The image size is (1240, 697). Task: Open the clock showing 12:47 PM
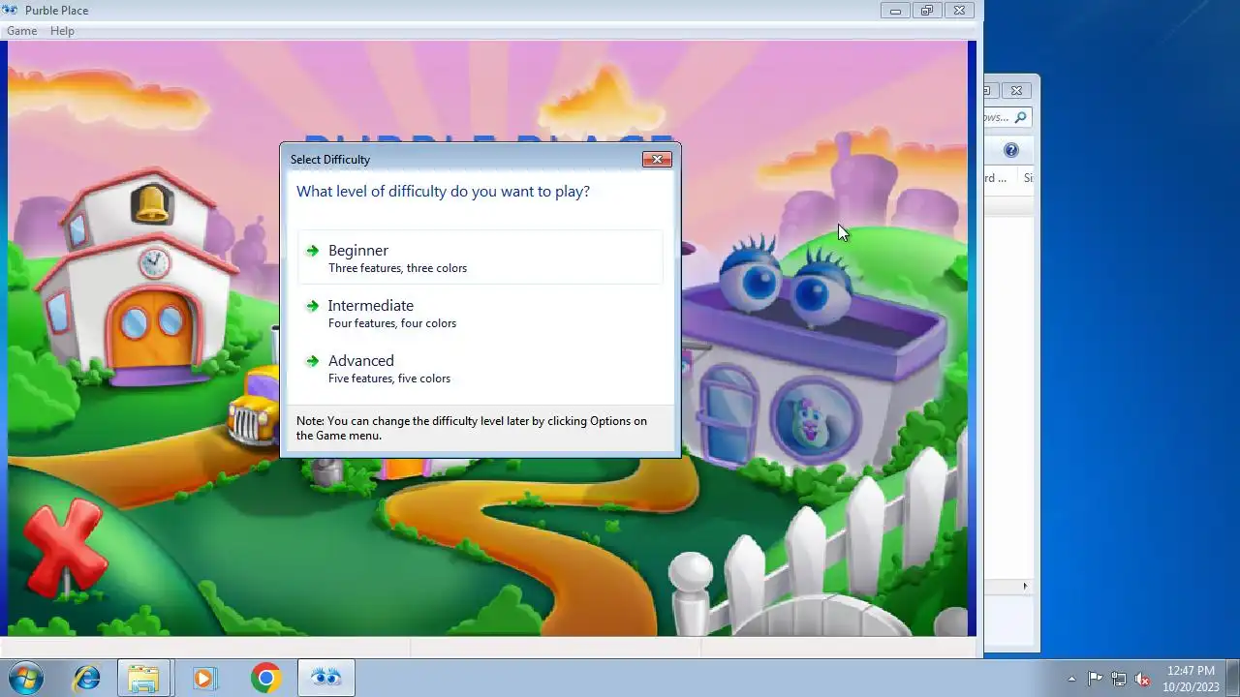1191,679
